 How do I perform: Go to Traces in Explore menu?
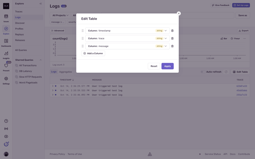coord(19,12)
